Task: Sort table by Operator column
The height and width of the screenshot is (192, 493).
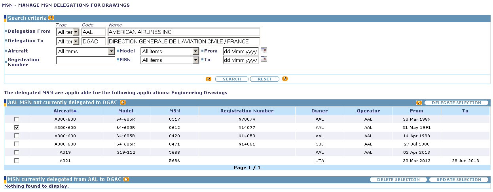Action: [368, 111]
